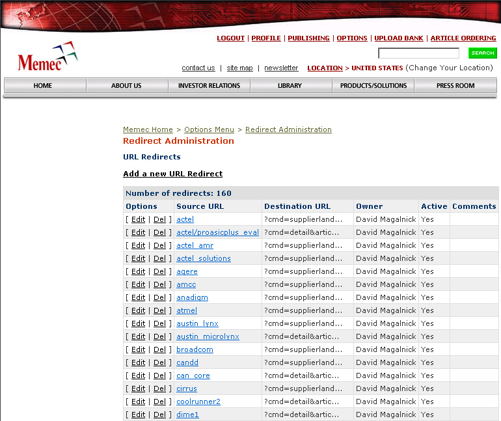Viewport: 501px width, 421px height.
Task: Open the cirrus source link
Action: click(187, 388)
